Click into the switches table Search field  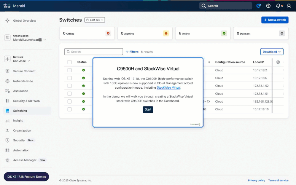point(93,52)
